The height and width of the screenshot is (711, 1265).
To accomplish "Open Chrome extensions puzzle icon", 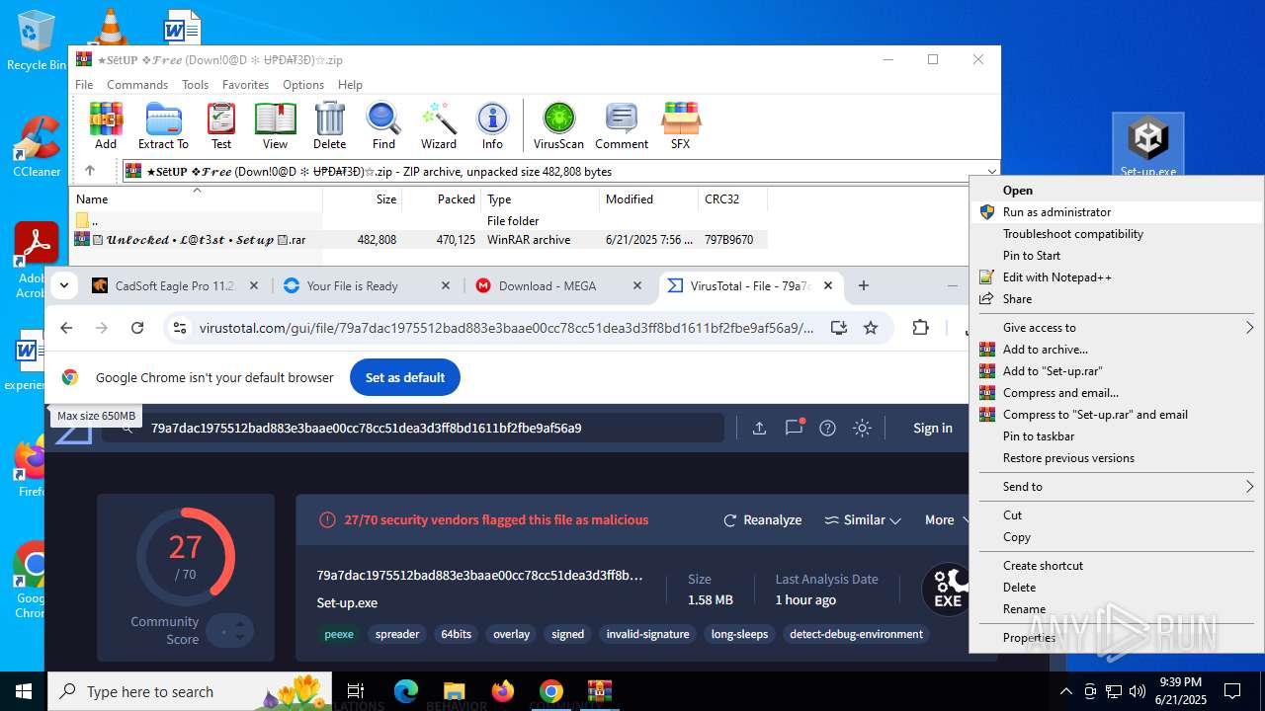I will pos(921,328).
